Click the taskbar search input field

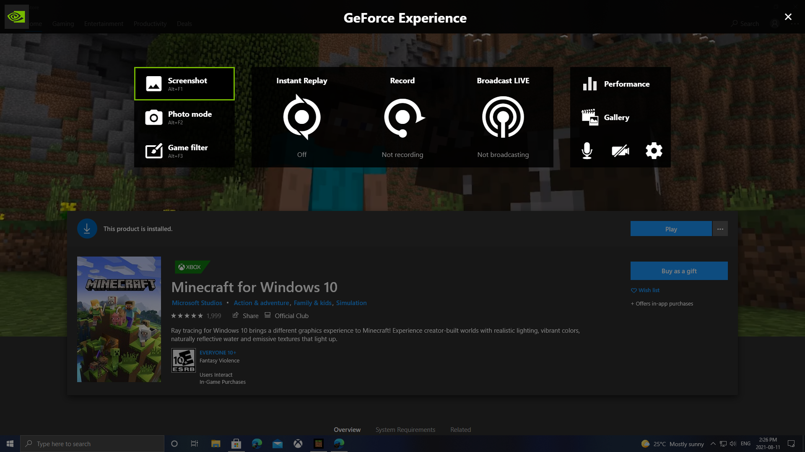point(92,444)
